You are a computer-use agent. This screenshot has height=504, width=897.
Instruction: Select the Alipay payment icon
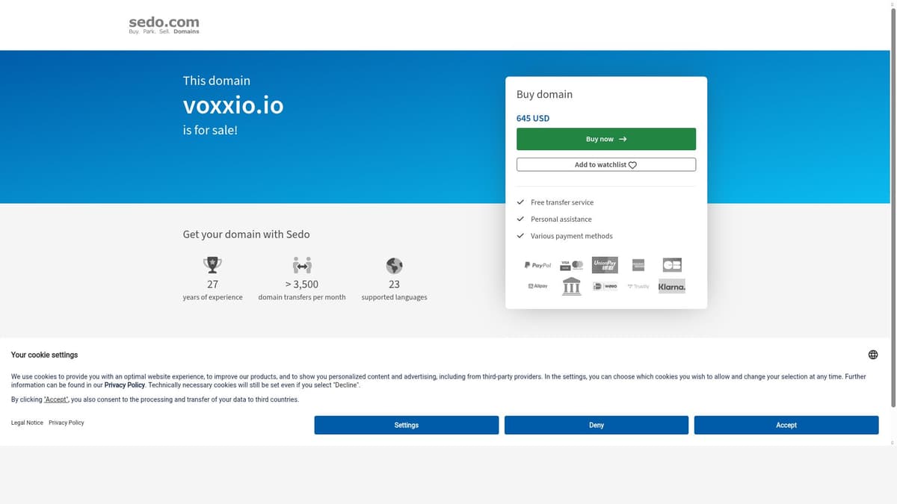pos(537,286)
